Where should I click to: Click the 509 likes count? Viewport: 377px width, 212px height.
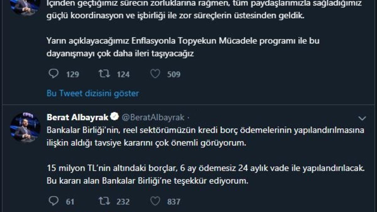tap(174, 74)
